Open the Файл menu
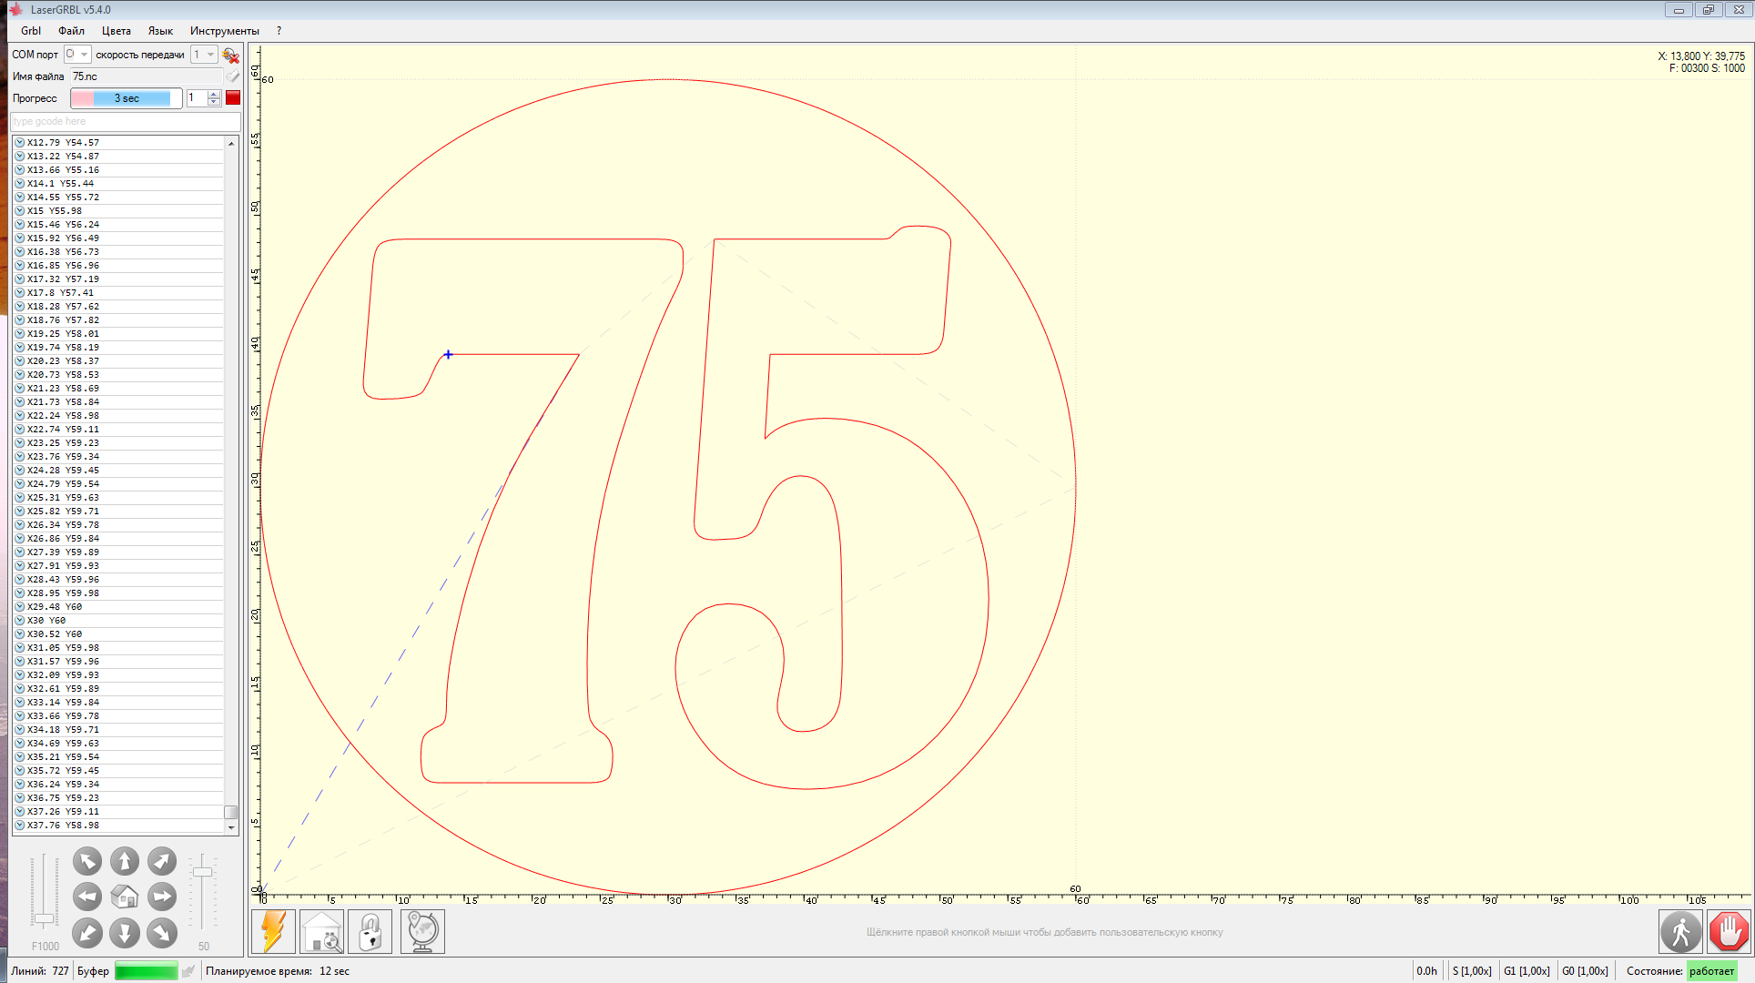The height and width of the screenshot is (983, 1755). pyautogui.click(x=71, y=31)
